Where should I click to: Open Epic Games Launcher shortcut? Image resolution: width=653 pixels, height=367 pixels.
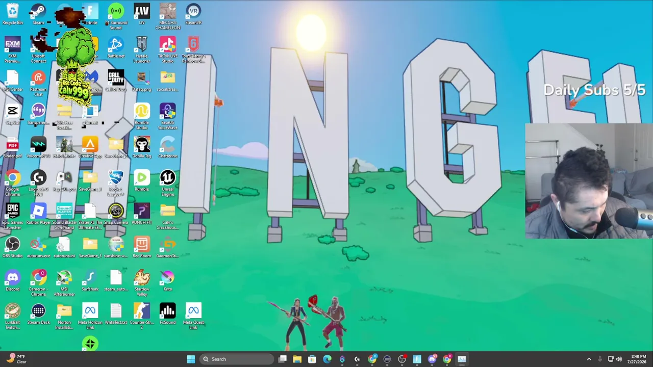coord(13,217)
